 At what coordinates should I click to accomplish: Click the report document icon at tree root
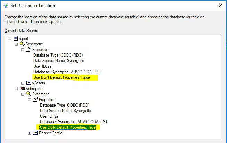click(16, 39)
